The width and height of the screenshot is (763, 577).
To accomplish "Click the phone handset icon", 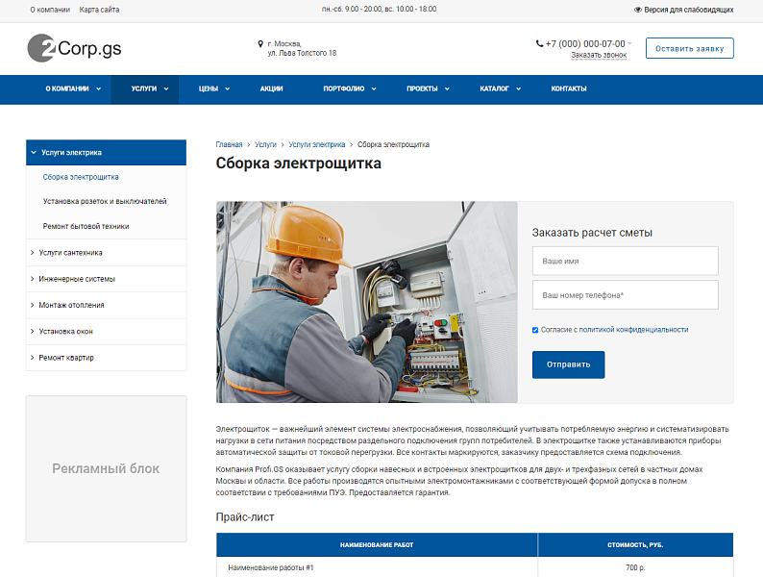I will [x=539, y=43].
